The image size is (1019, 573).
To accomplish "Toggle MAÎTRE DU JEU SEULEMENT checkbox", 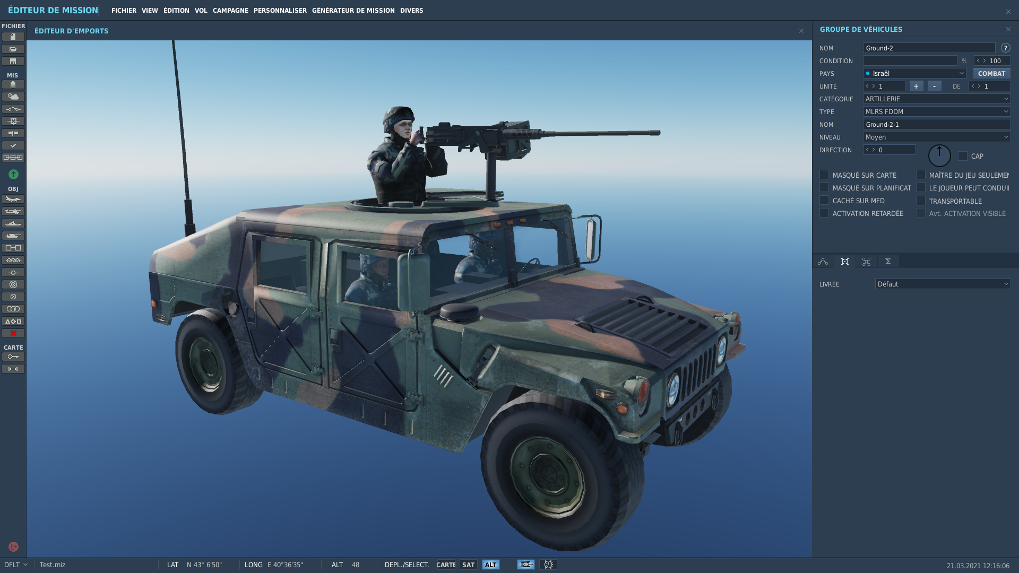I will (921, 175).
